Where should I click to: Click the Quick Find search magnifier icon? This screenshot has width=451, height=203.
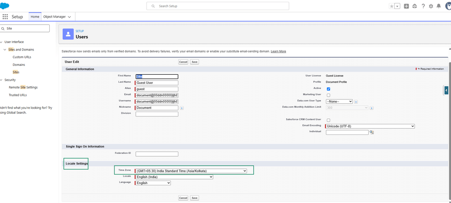pyautogui.click(x=3, y=29)
